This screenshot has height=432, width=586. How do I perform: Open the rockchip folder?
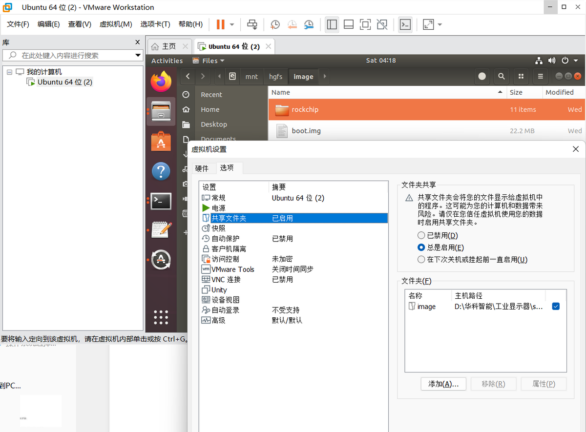(x=304, y=109)
